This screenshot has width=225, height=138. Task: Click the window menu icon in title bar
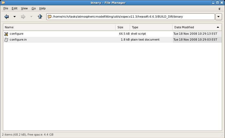[x=3, y=3]
